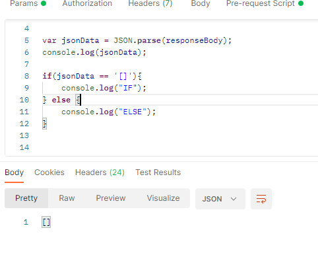Click the console.log(jsonData) line
The image size is (318, 259).
coord(94,52)
